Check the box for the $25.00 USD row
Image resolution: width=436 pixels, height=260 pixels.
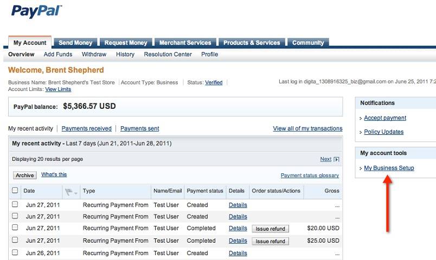[x=15, y=240]
